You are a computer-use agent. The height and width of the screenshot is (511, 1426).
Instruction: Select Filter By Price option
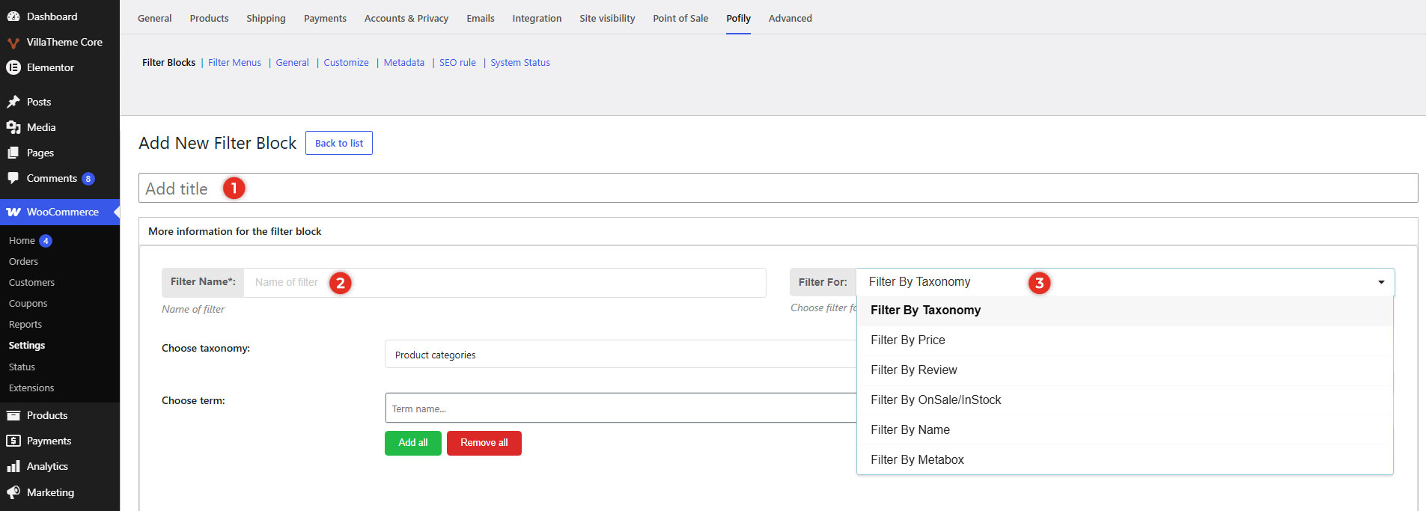(x=1124, y=340)
